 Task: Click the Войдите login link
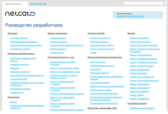120,16
